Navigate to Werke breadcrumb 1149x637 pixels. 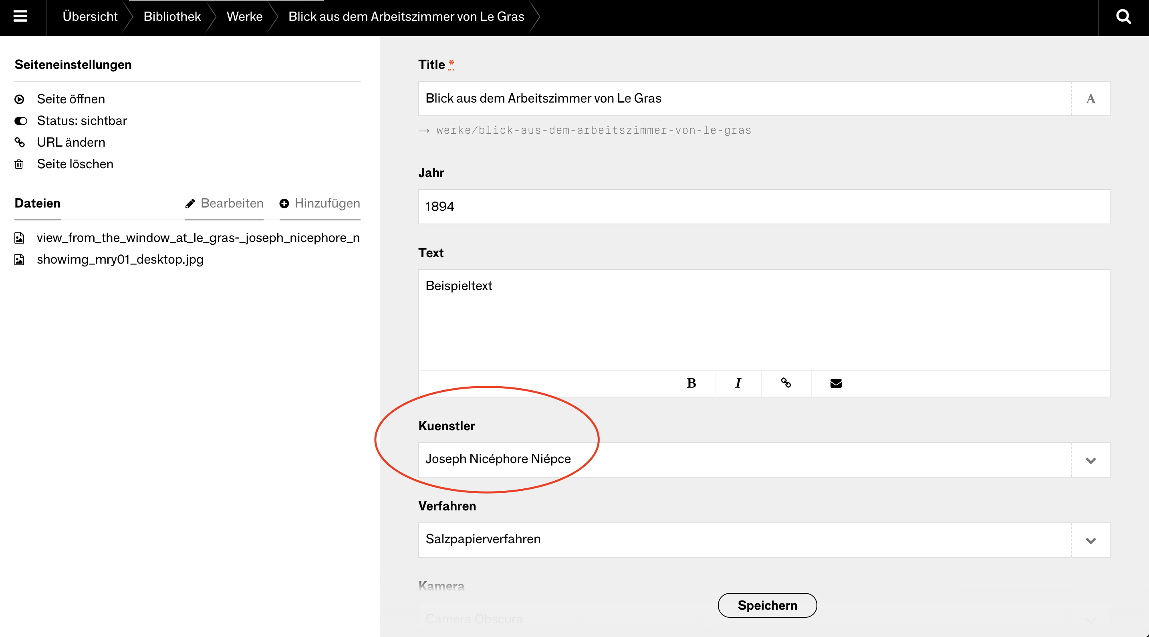pyautogui.click(x=244, y=16)
